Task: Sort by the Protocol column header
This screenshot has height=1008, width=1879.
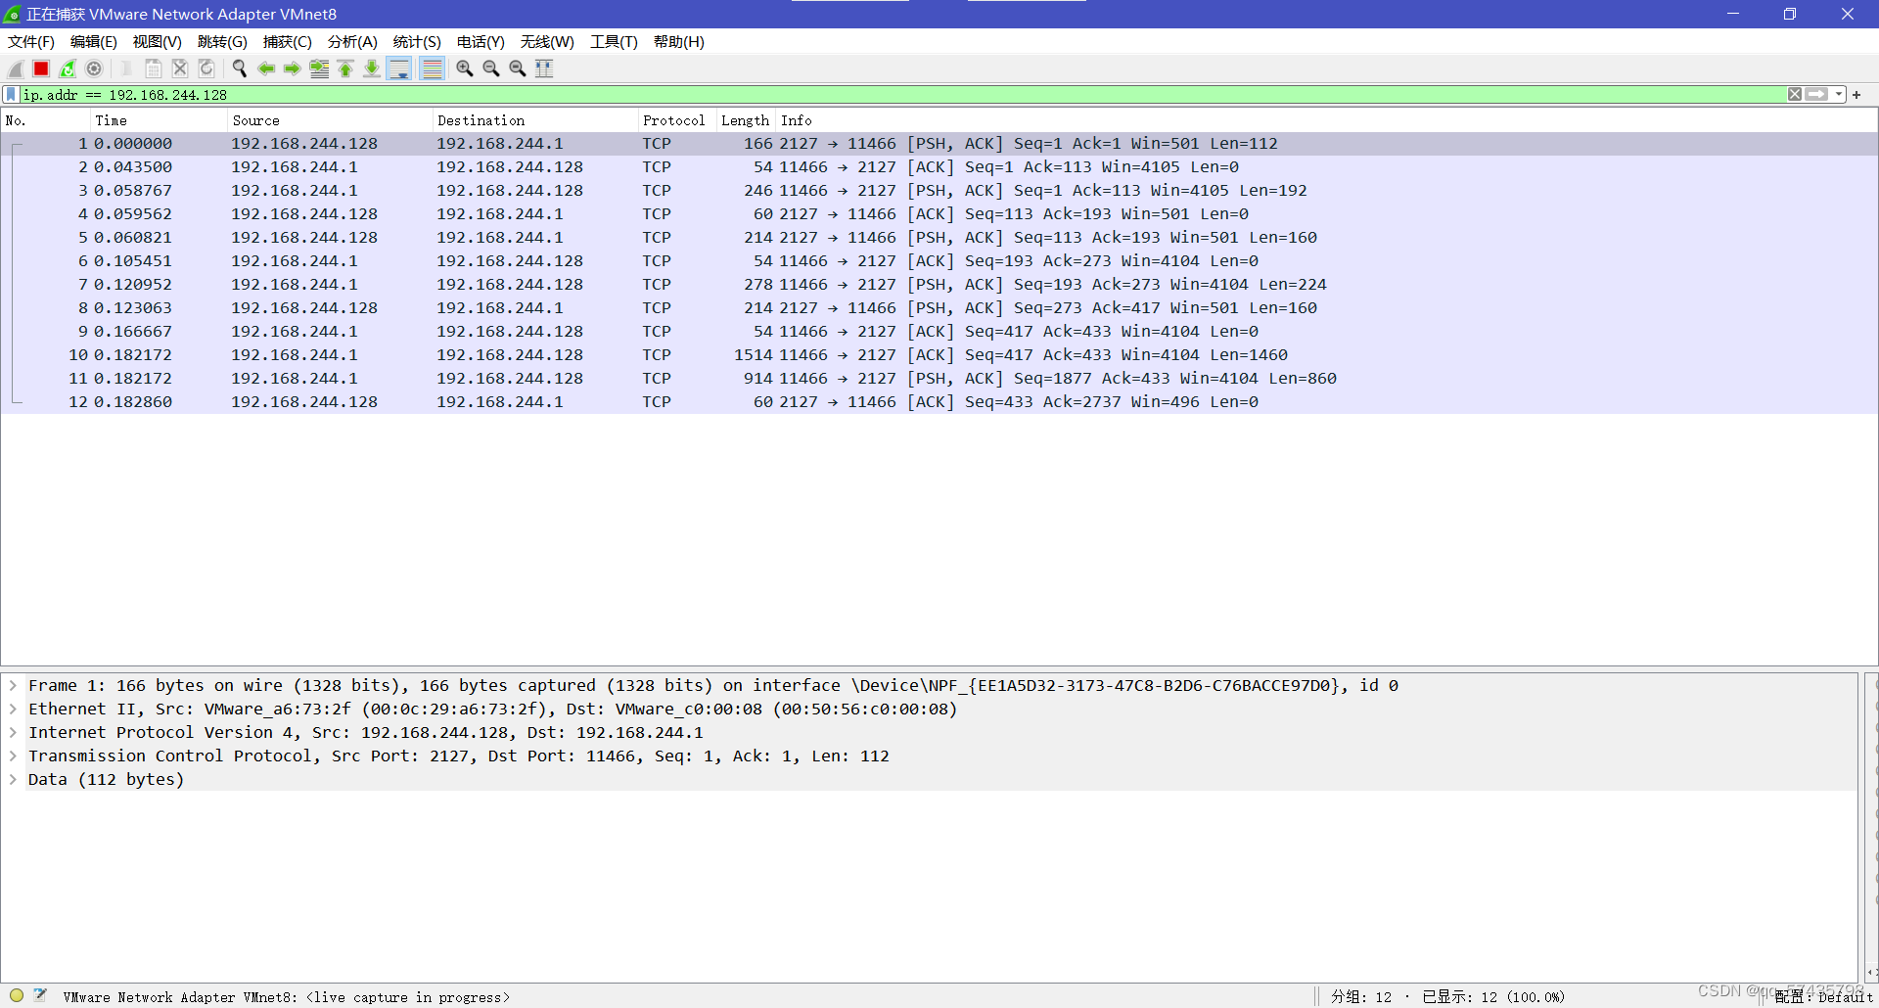Action: pos(677,120)
